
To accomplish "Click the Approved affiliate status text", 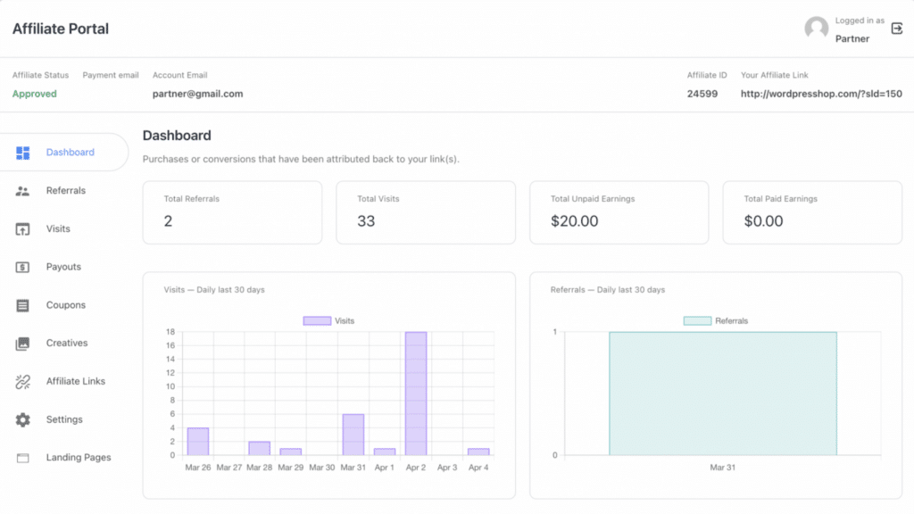I will [x=34, y=94].
